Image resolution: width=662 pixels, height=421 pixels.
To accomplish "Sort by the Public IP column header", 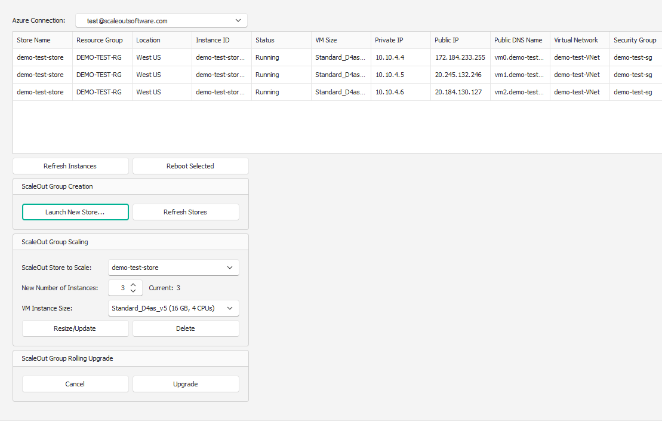I will pos(461,40).
